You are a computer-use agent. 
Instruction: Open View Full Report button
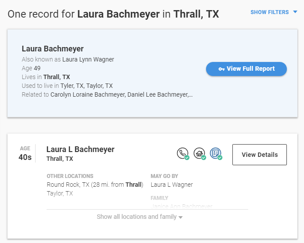pyautogui.click(x=246, y=69)
